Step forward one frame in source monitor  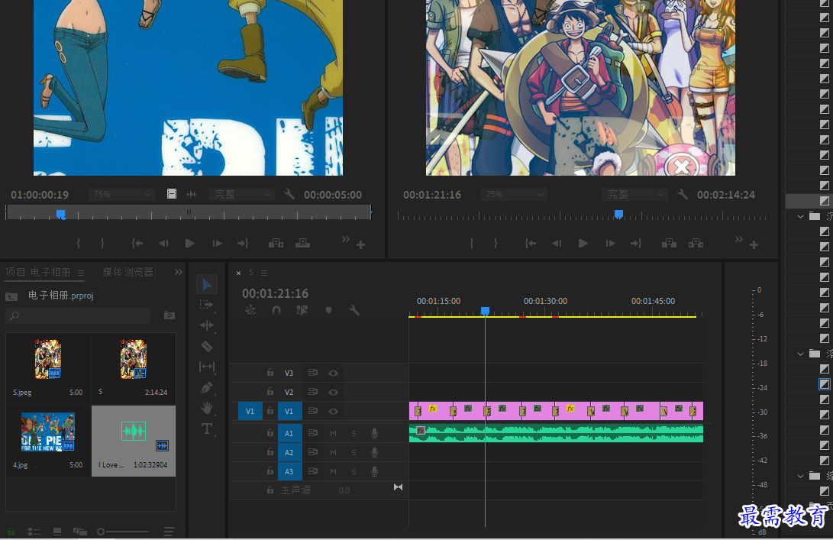pos(218,244)
